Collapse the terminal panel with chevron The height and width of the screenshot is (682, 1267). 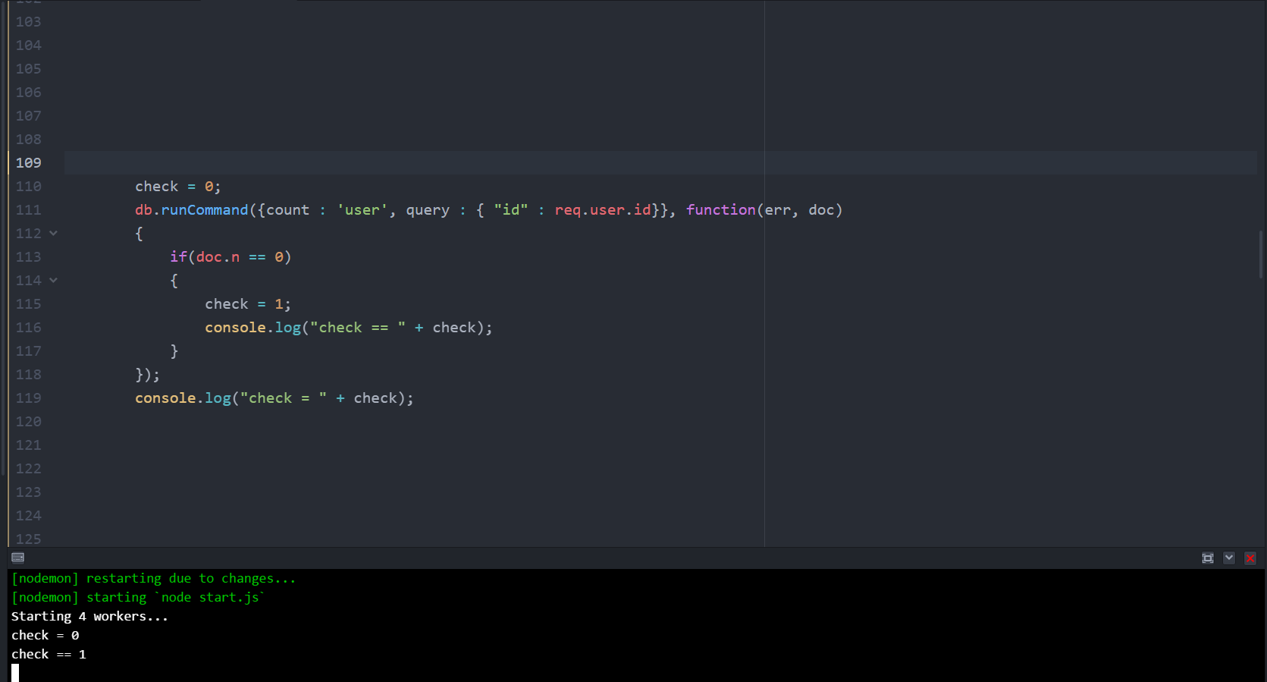point(1229,558)
